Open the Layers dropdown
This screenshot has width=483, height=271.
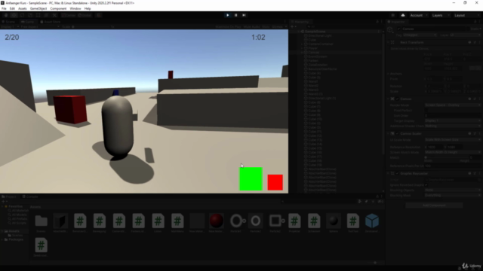[x=440, y=15]
